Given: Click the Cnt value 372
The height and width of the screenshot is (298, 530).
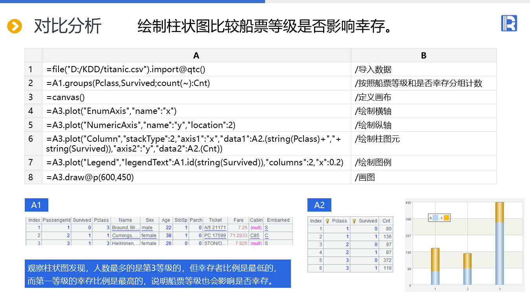Looking at the screenshot, I should click(387, 261).
